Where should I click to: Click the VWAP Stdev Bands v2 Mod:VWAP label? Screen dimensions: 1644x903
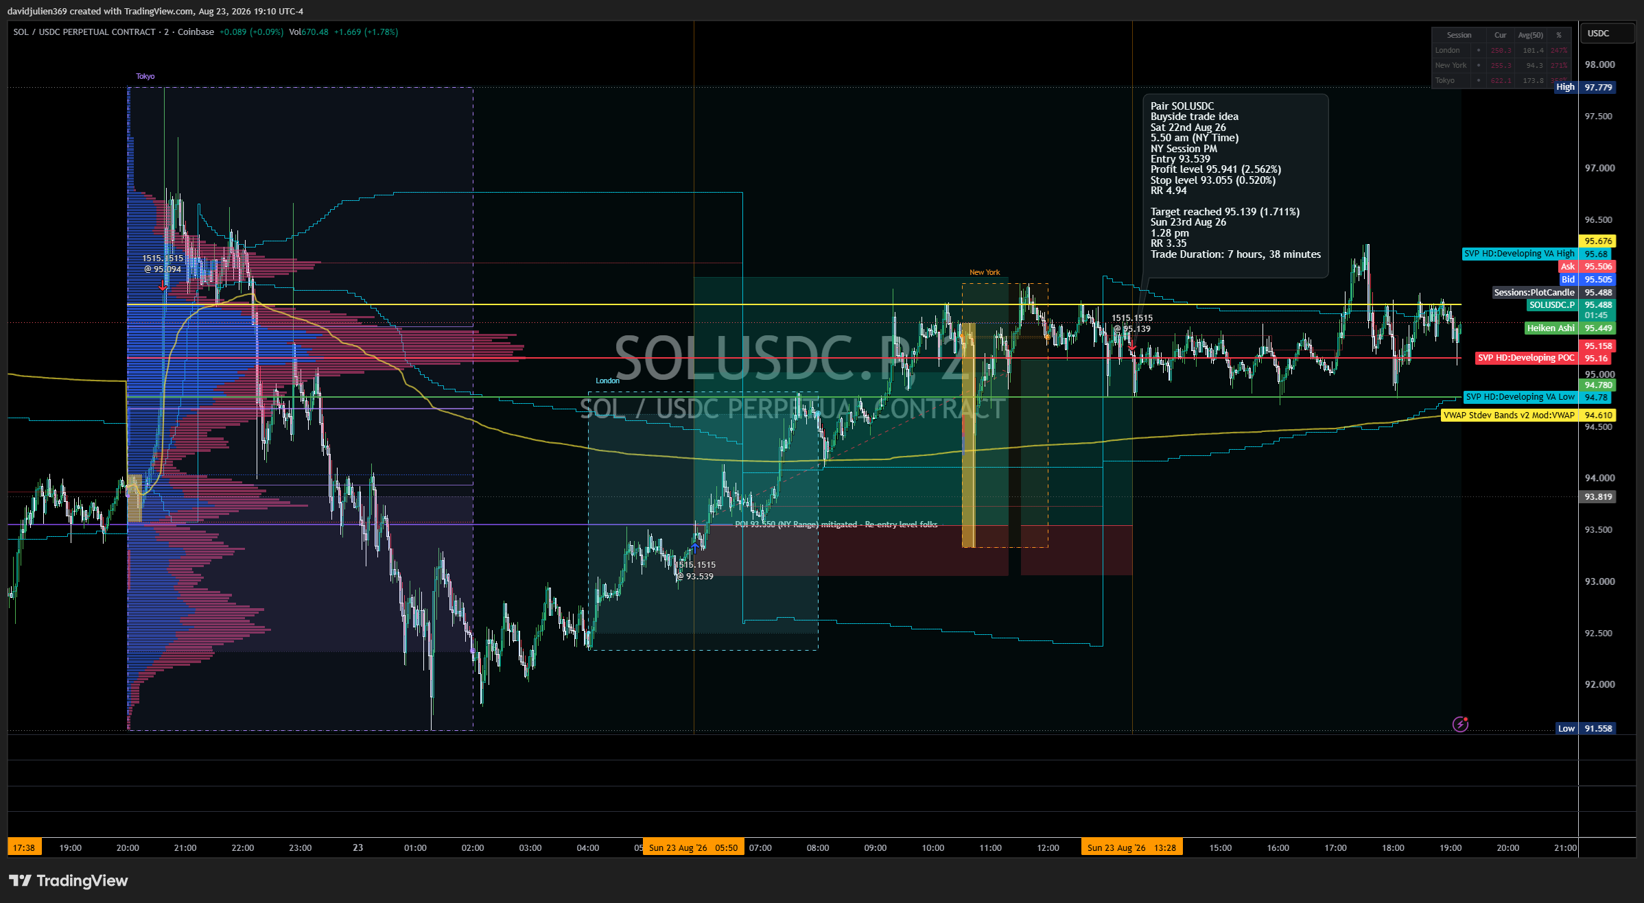1528,415
